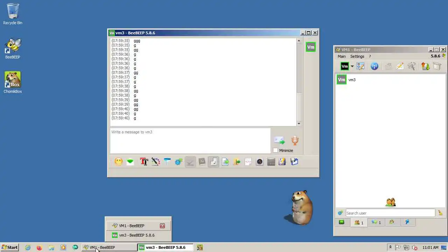Switch to the green box tab

tap(342, 222)
